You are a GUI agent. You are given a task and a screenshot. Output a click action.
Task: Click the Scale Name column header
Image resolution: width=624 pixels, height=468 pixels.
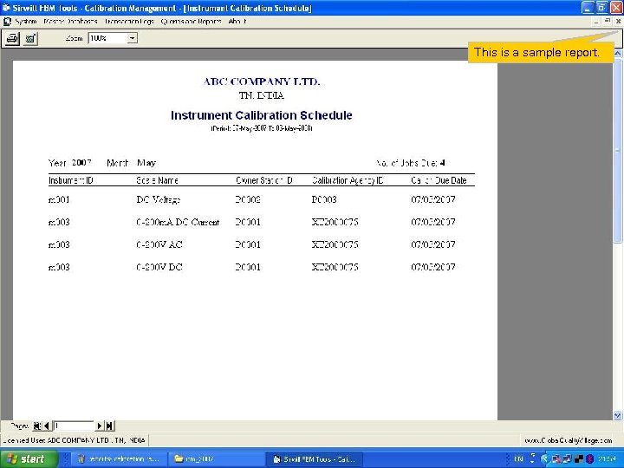tap(157, 180)
